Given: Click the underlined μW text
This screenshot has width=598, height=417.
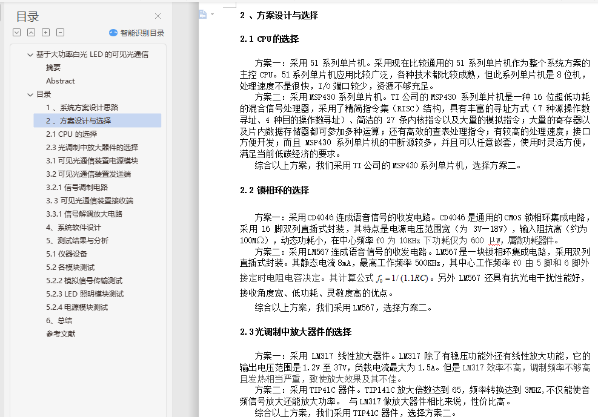Looking at the screenshot, I should point(494,241).
